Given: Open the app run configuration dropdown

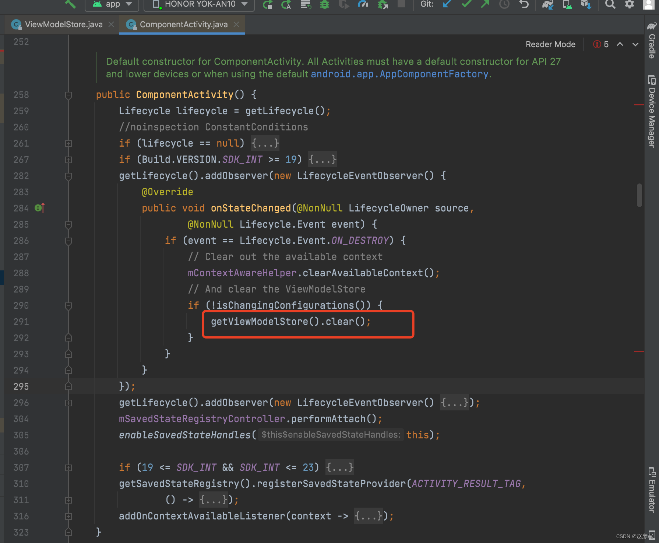Looking at the screenshot, I should pyautogui.click(x=112, y=5).
